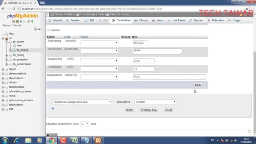The image size is (256, 144).
Task: Click the Jelajahi tab icon
Action: (50, 20)
